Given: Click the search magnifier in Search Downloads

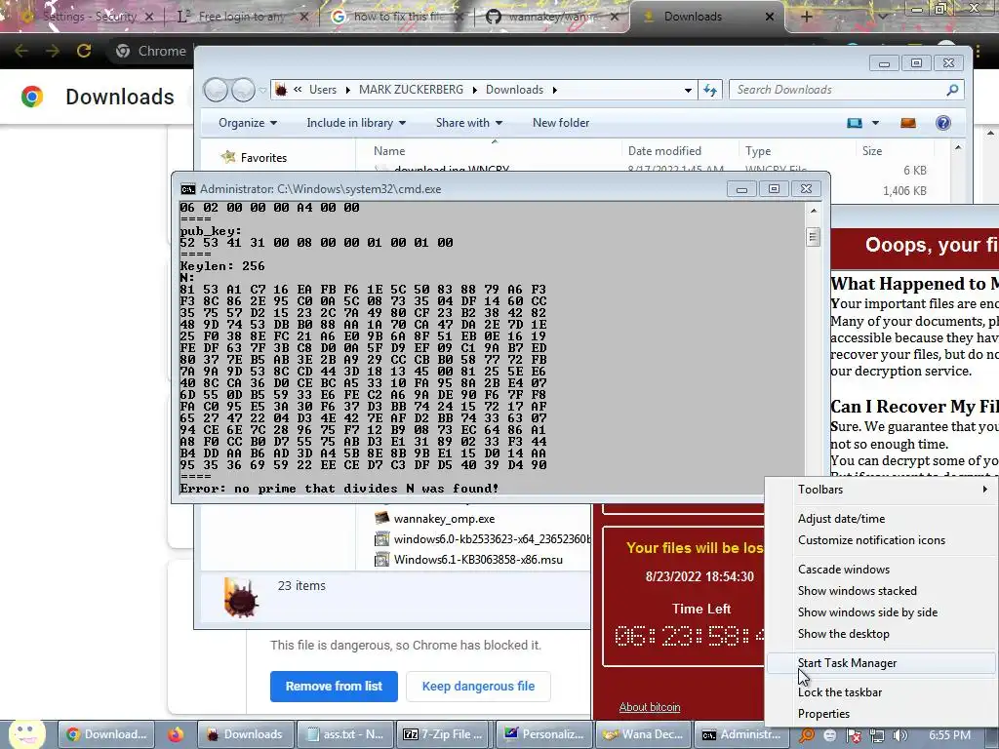Looking at the screenshot, I should click(952, 90).
